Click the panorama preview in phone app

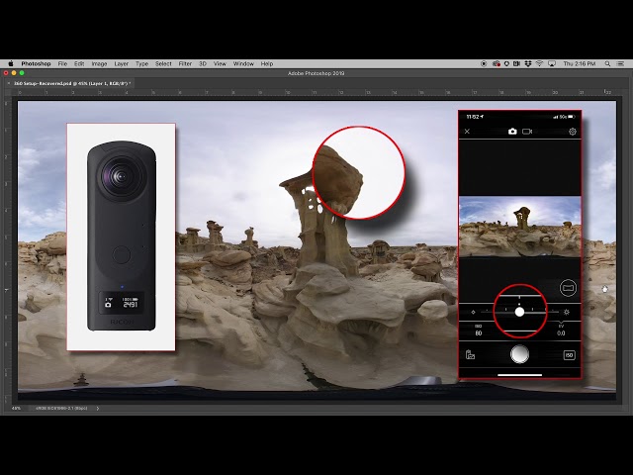point(520,227)
